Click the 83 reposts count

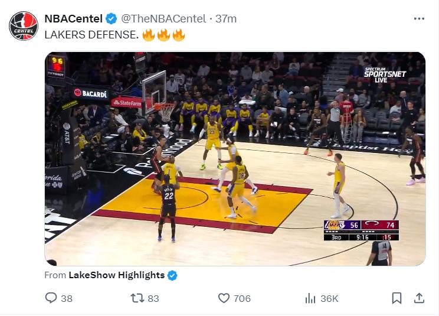pyautogui.click(x=153, y=299)
